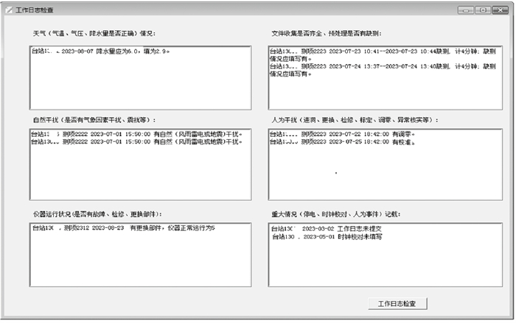Maximize the 工作日志检查 window
516x323 pixels.
click(x=484, y=10)
